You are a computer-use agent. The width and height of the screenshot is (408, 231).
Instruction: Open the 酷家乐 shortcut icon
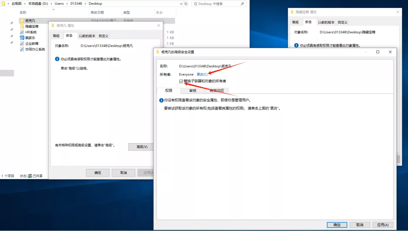pyautogui.click(x=22, y=38)
